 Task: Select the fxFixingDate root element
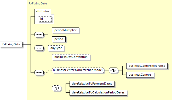click(11, 45)
